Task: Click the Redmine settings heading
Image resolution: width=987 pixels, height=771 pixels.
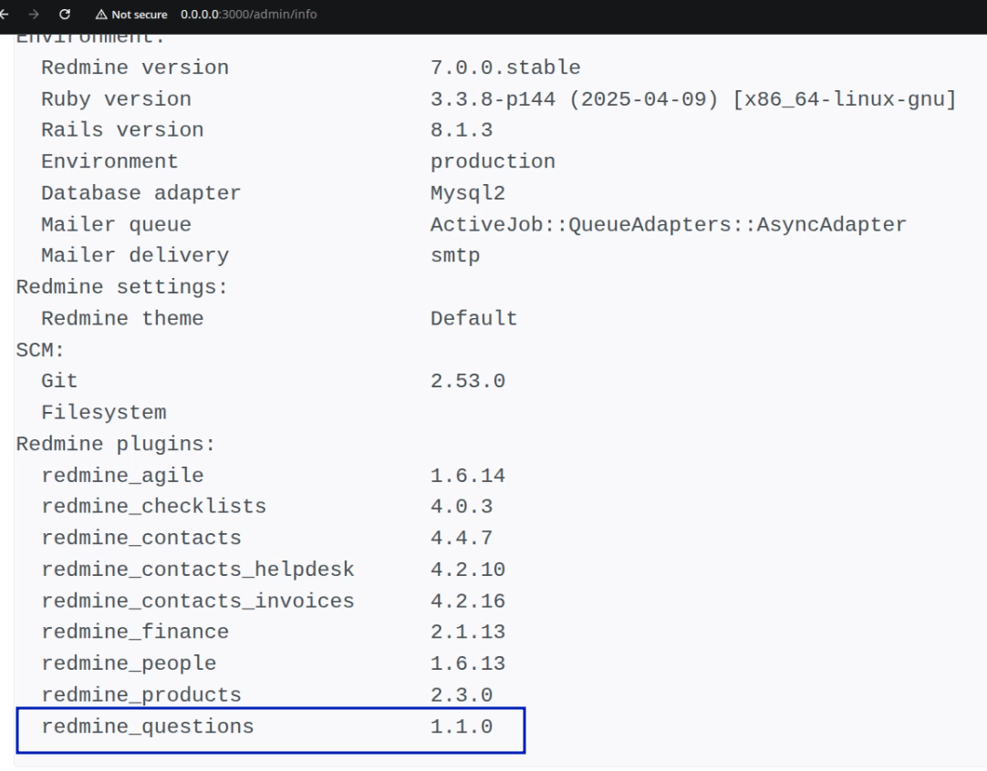Action: click(121, 287)
